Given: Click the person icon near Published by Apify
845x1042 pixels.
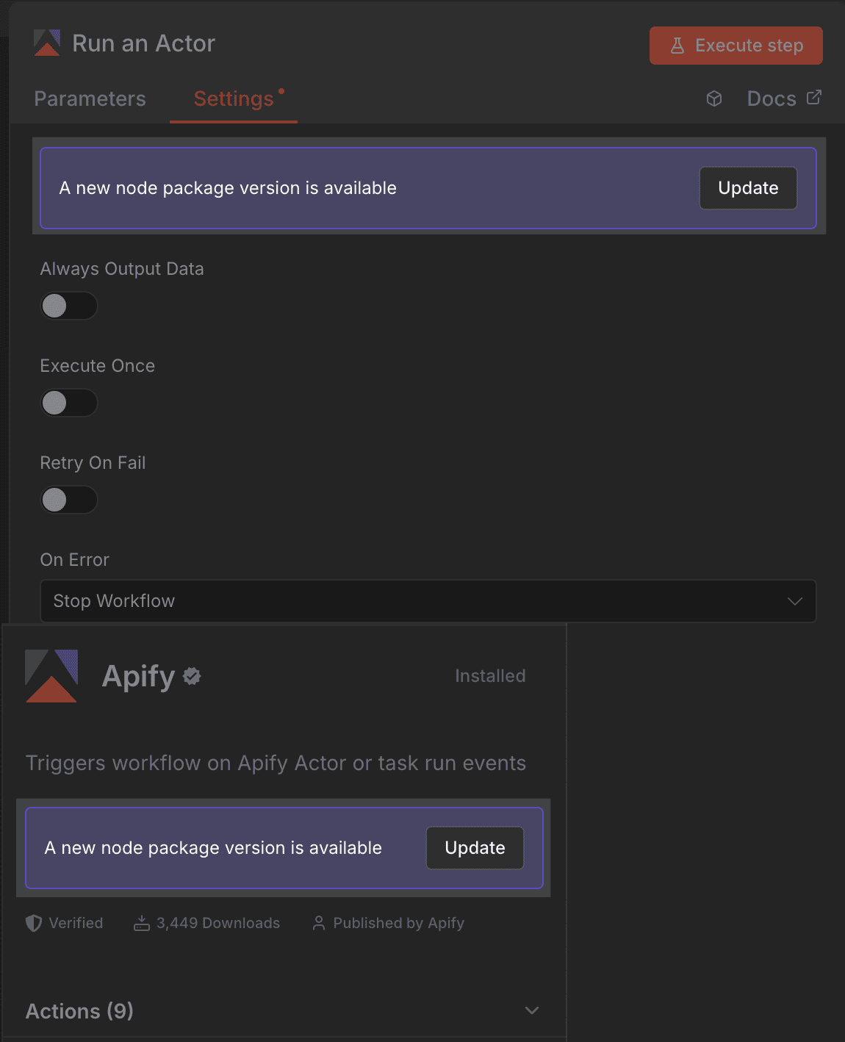Looking at the screenshot, I should coord(319,922).
